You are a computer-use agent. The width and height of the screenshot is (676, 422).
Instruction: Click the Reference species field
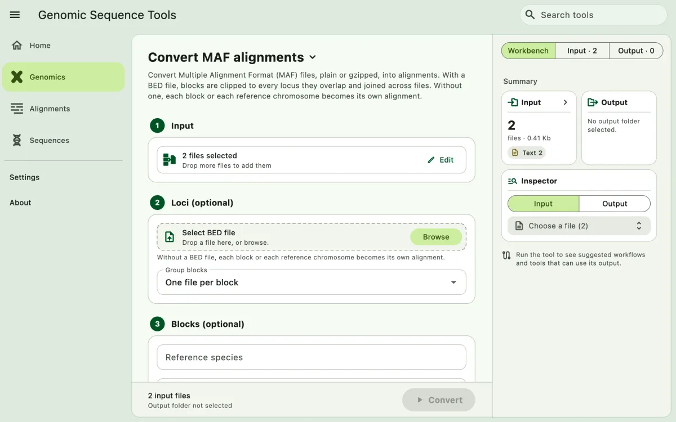coord(312,357)
